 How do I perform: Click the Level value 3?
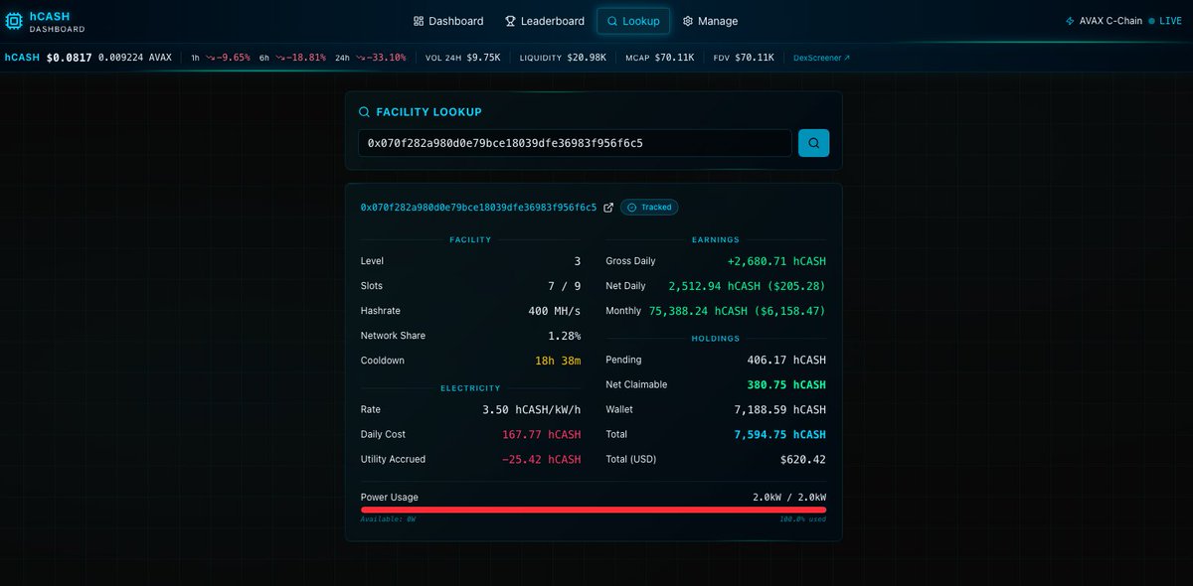578,261
